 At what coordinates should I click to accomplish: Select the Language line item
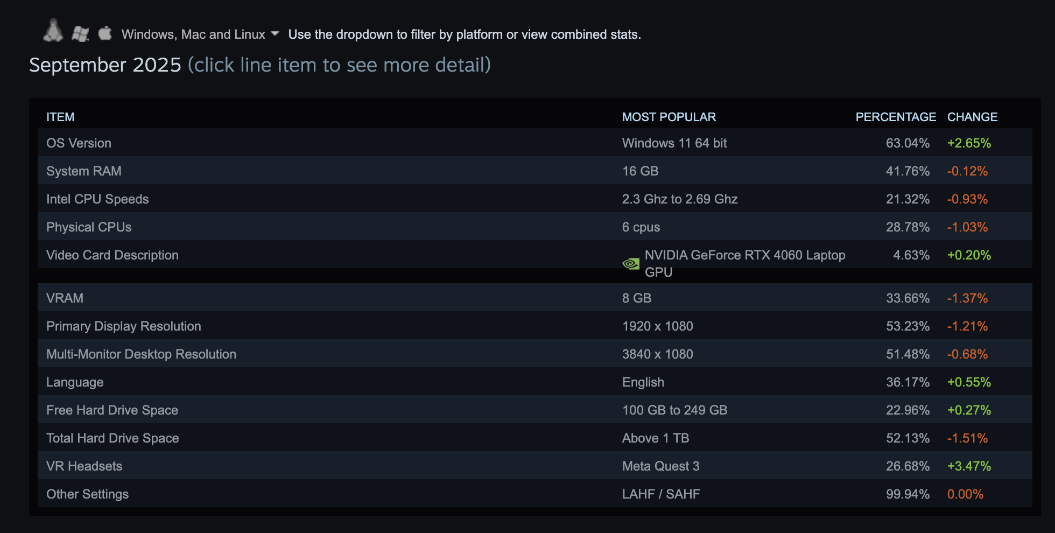pos(75,382)
